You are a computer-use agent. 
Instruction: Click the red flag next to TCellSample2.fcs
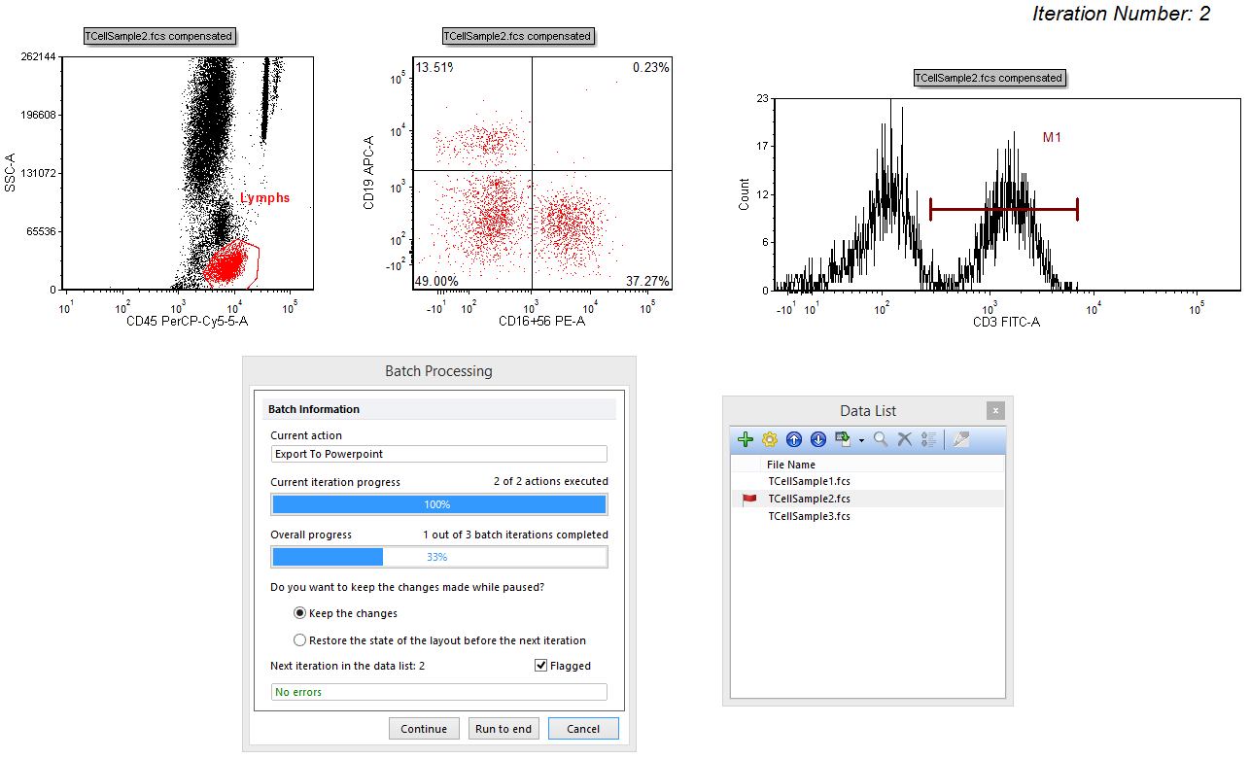coord(748,500)
